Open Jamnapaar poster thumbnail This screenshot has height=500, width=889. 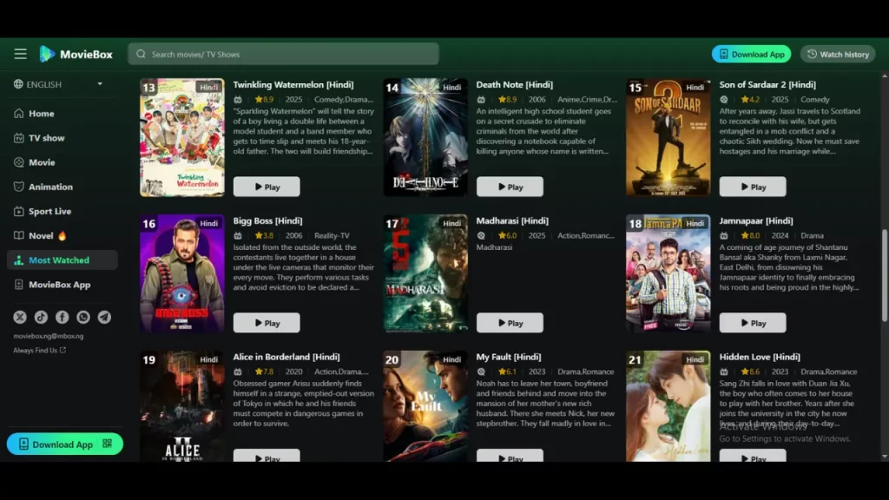tap(668, 273)
